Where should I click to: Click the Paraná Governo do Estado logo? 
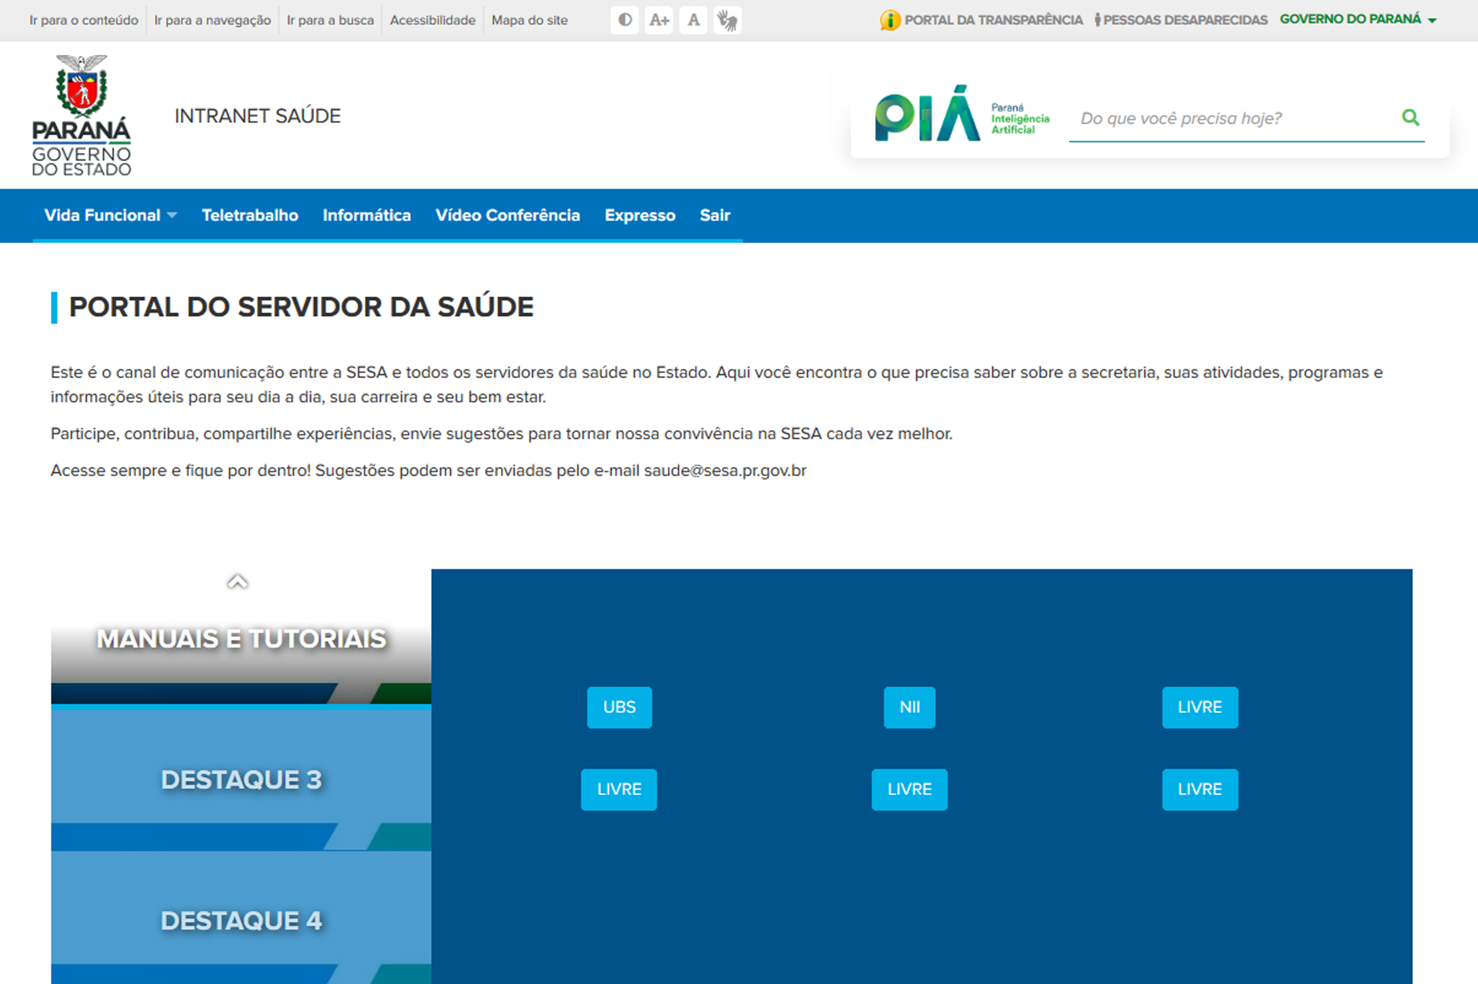click(82, 116)
